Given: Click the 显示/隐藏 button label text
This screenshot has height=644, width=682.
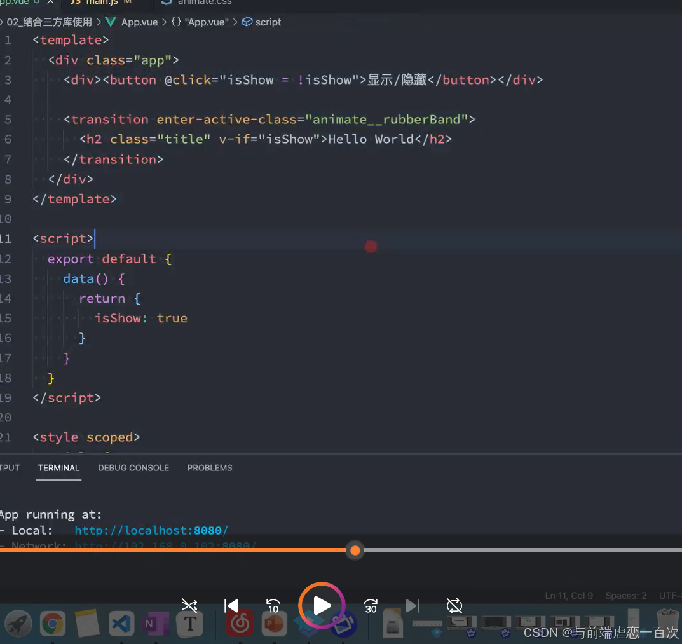Looking at the screenshot, I should point(397,79).
